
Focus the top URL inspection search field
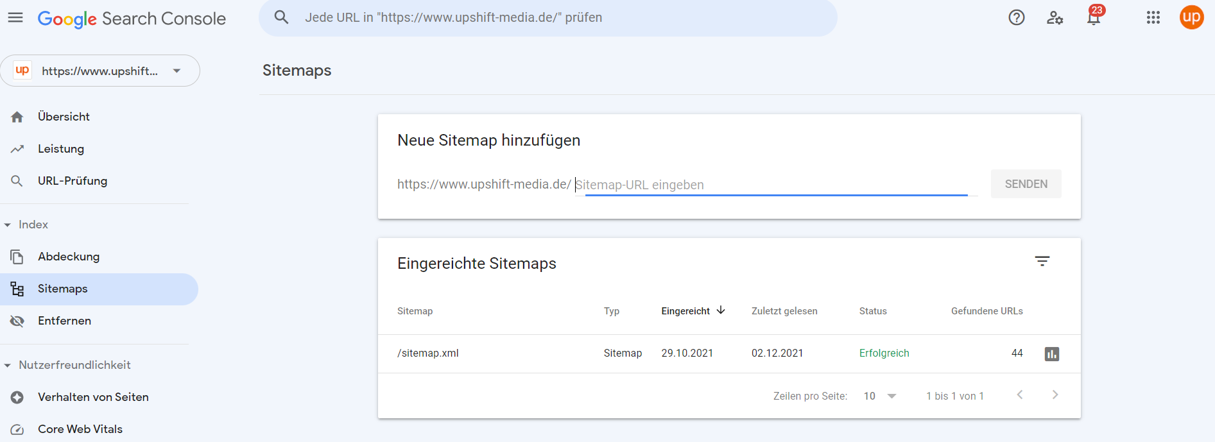(x=547, y=17)
